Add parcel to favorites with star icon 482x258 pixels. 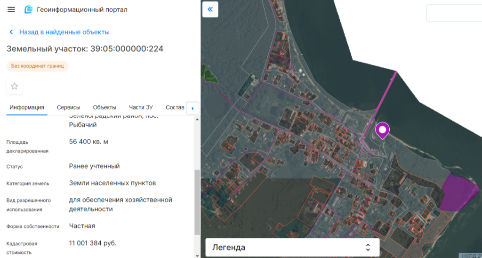[x=15, y=86]
